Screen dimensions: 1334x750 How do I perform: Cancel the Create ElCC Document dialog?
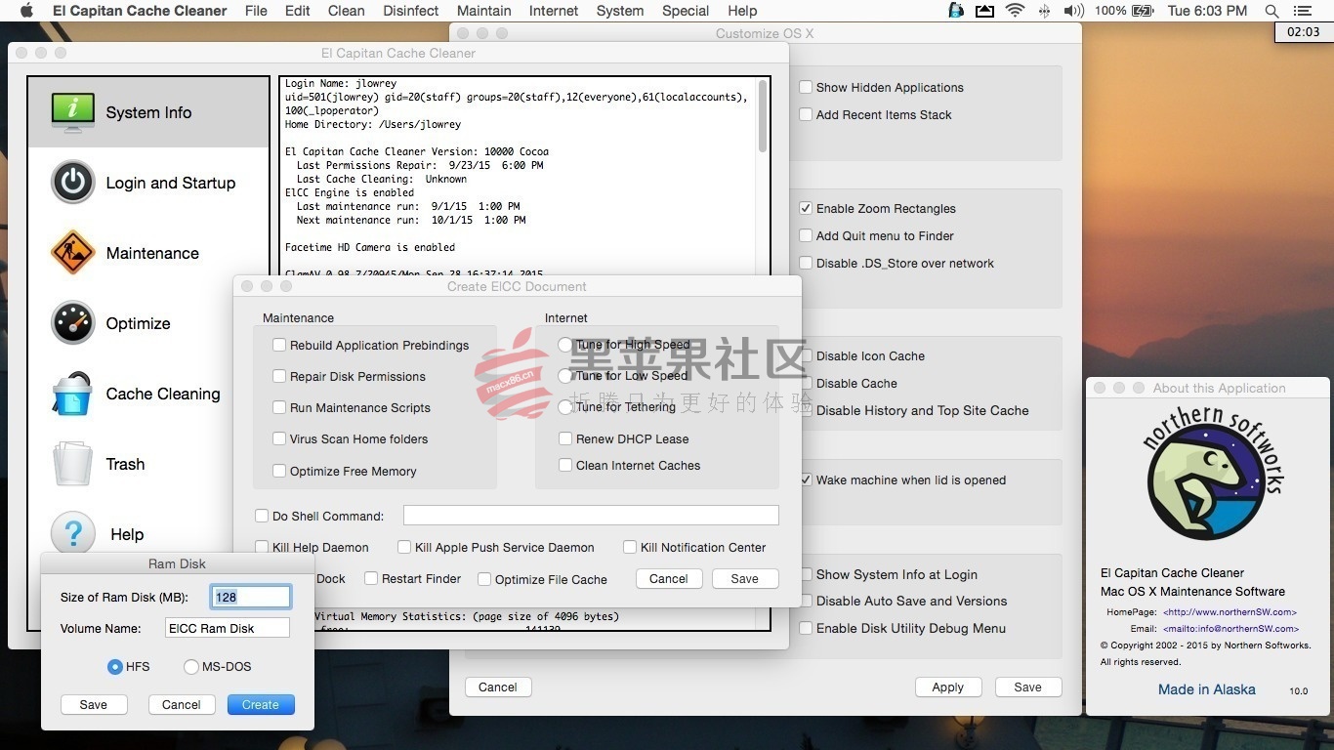coord(669,578)
